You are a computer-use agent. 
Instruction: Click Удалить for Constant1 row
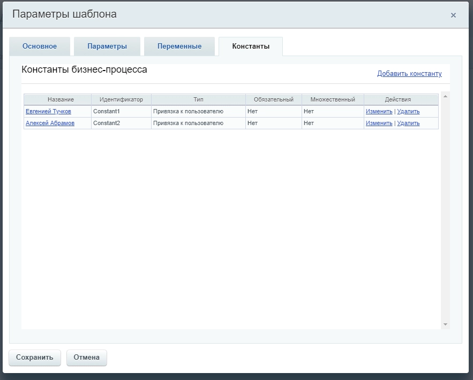tap(408, 112)
